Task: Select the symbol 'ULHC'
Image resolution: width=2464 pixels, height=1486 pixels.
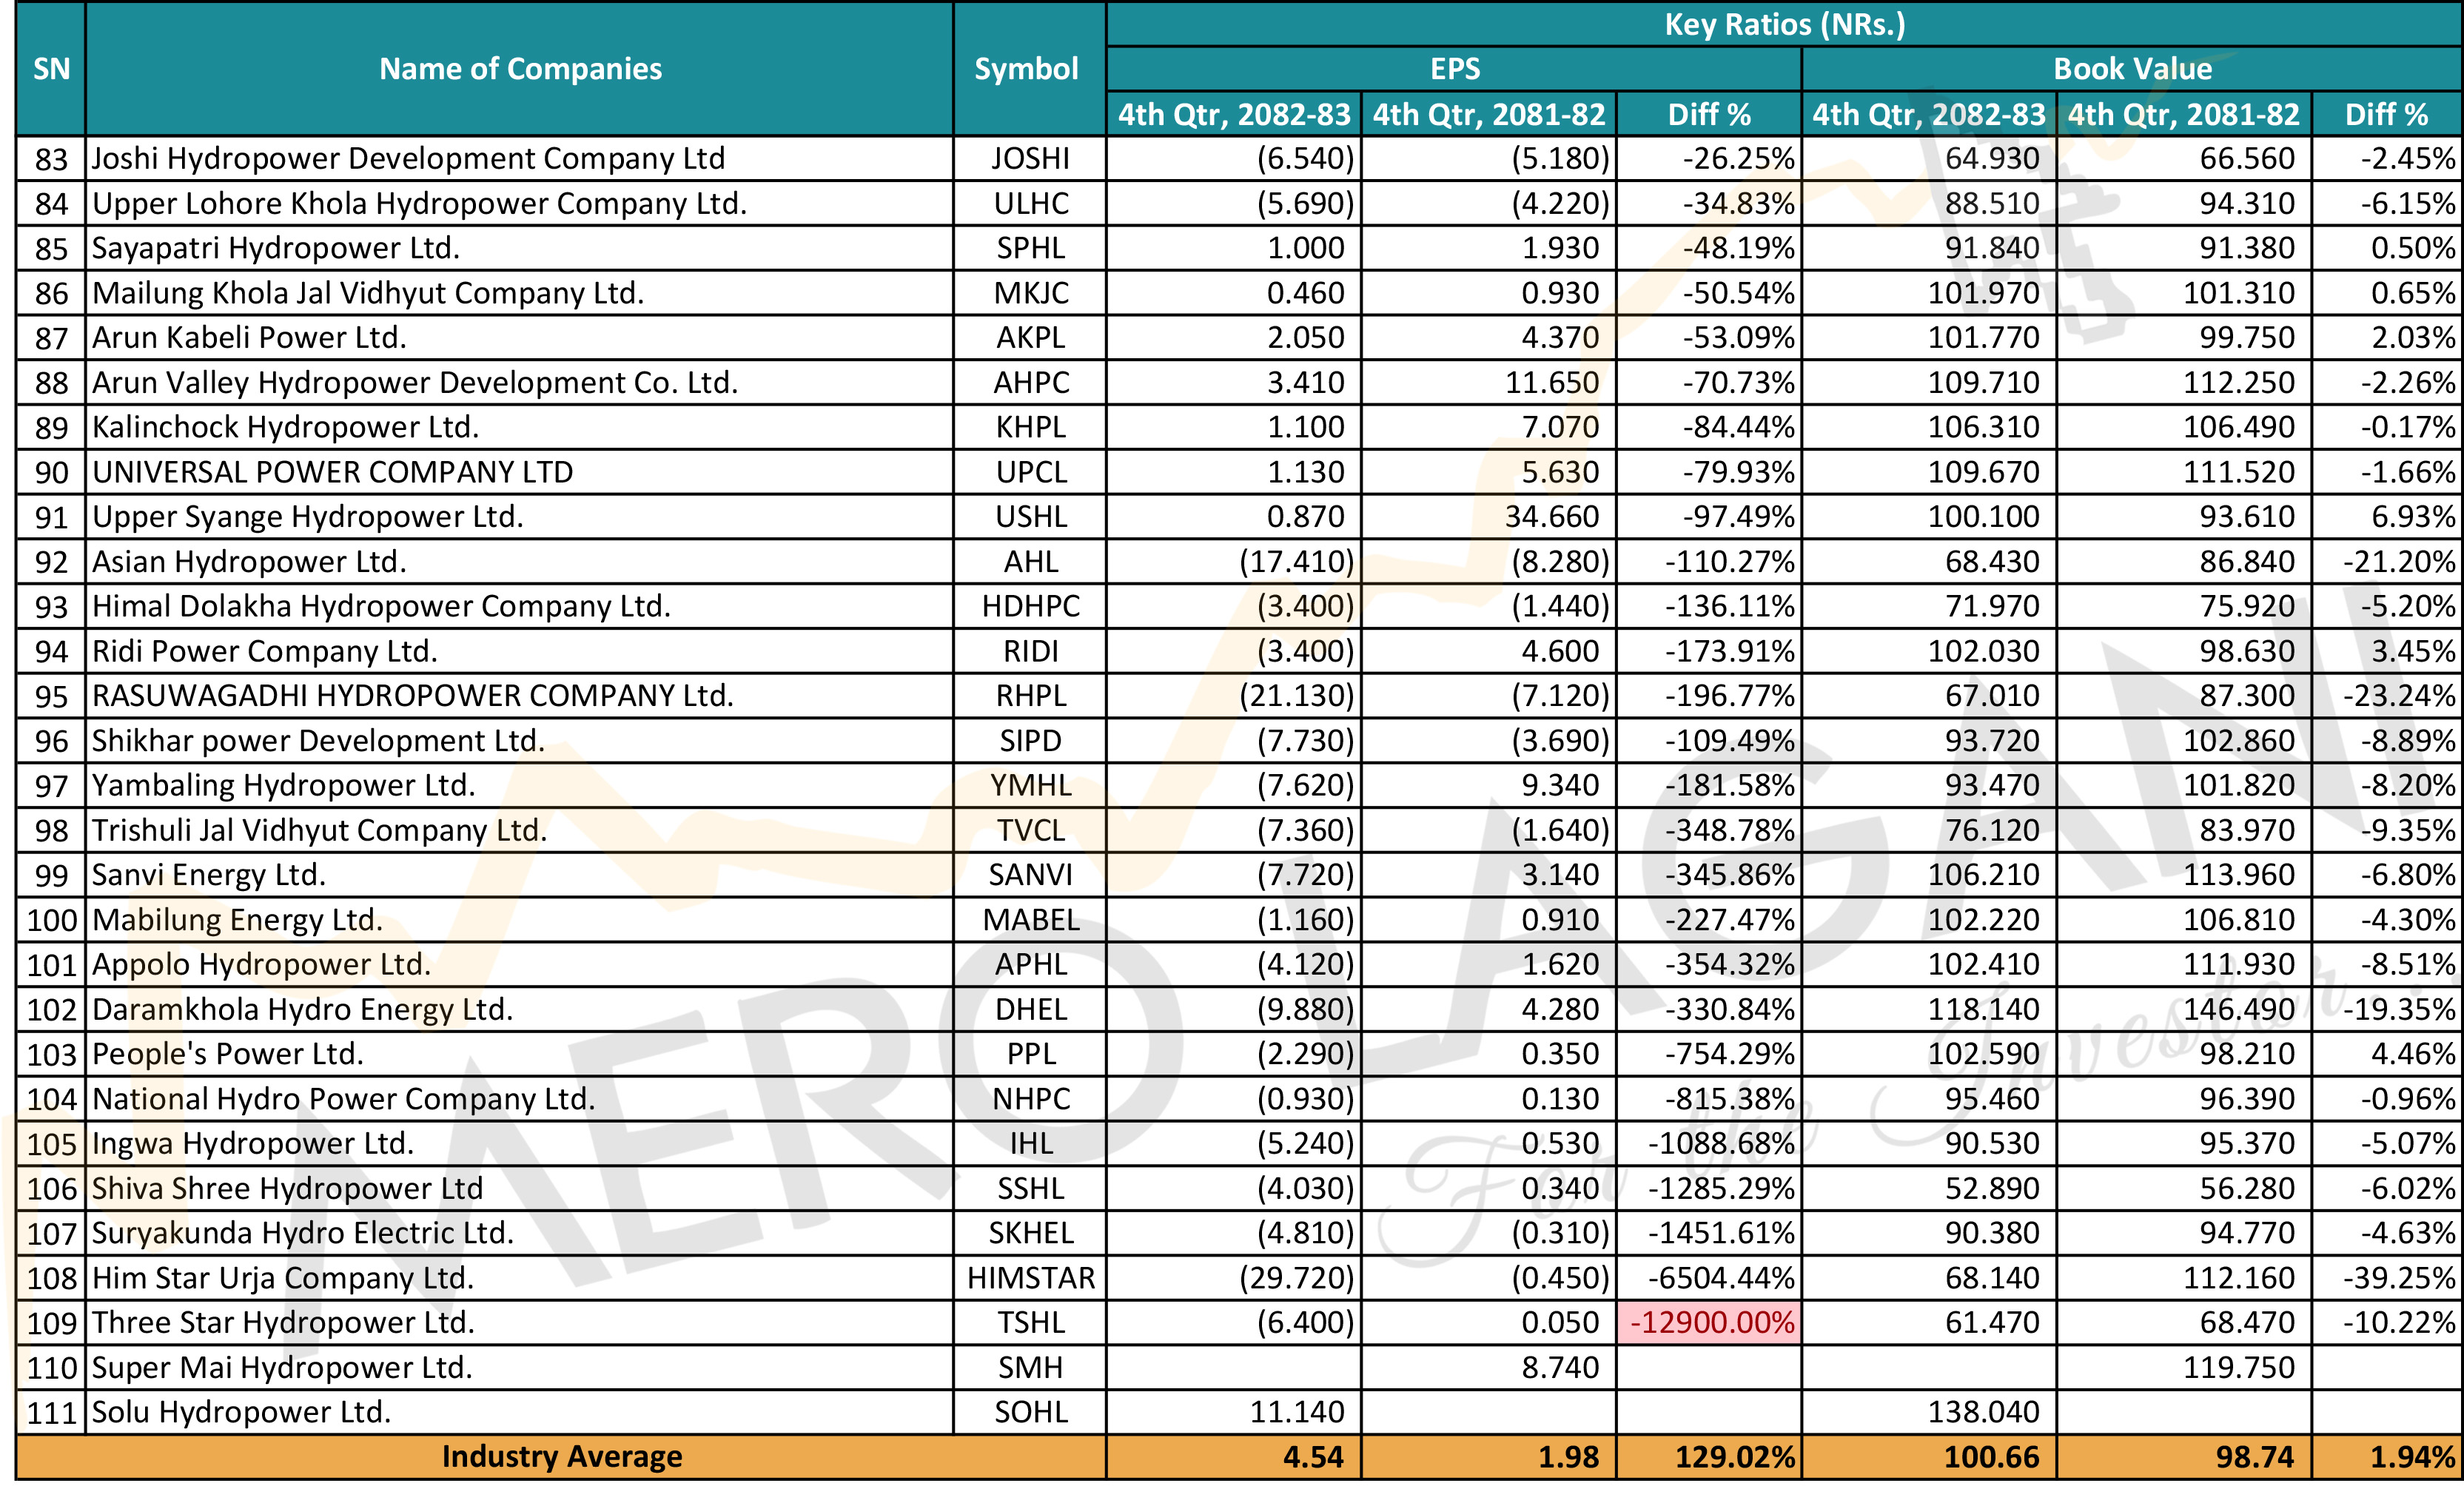Action: [x=1031, y=203]
